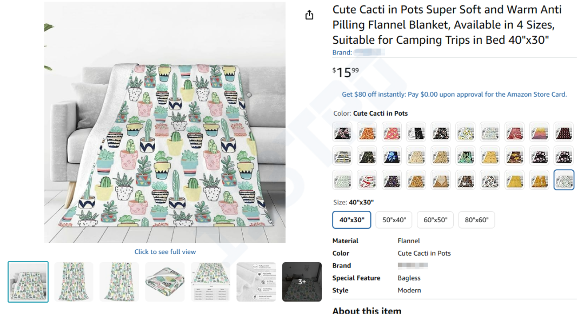Click to see full view link
The image size is (584, 314).
pos(165,252)
